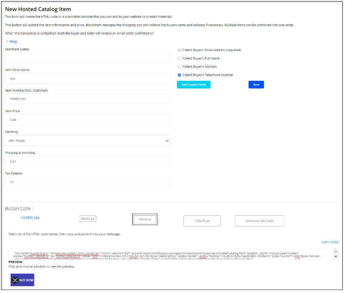Viewport: 345px width, 293px height.
Task: Click the XRP Buy Now preview button
Action: (x=22, y=280)
